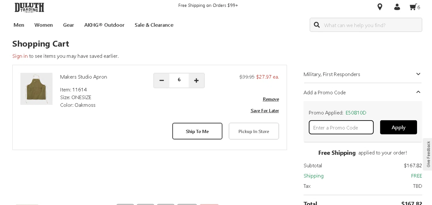Viewport: 432px width, 205px height.
Task: Open the shopping cart icon
Action: pyautogui.click(x=415, y=7)
